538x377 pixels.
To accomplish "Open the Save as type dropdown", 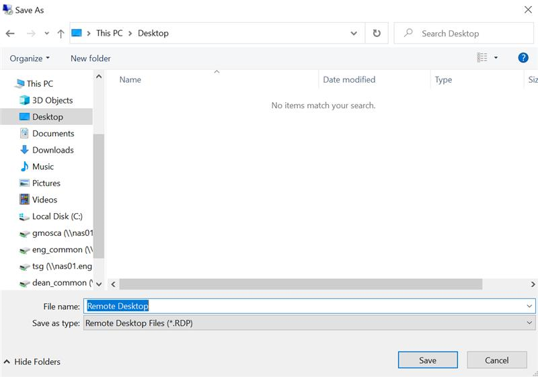I will tap(309, 323).
